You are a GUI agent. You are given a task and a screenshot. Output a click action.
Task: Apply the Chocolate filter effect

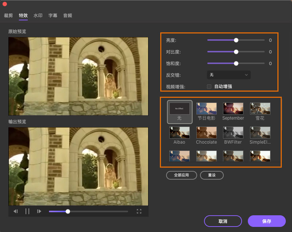click(206, 132)
